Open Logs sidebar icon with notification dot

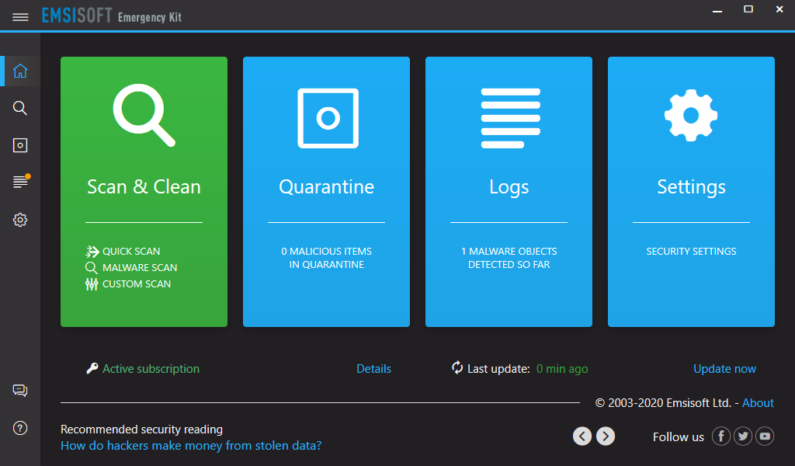[x=21, y=181]
